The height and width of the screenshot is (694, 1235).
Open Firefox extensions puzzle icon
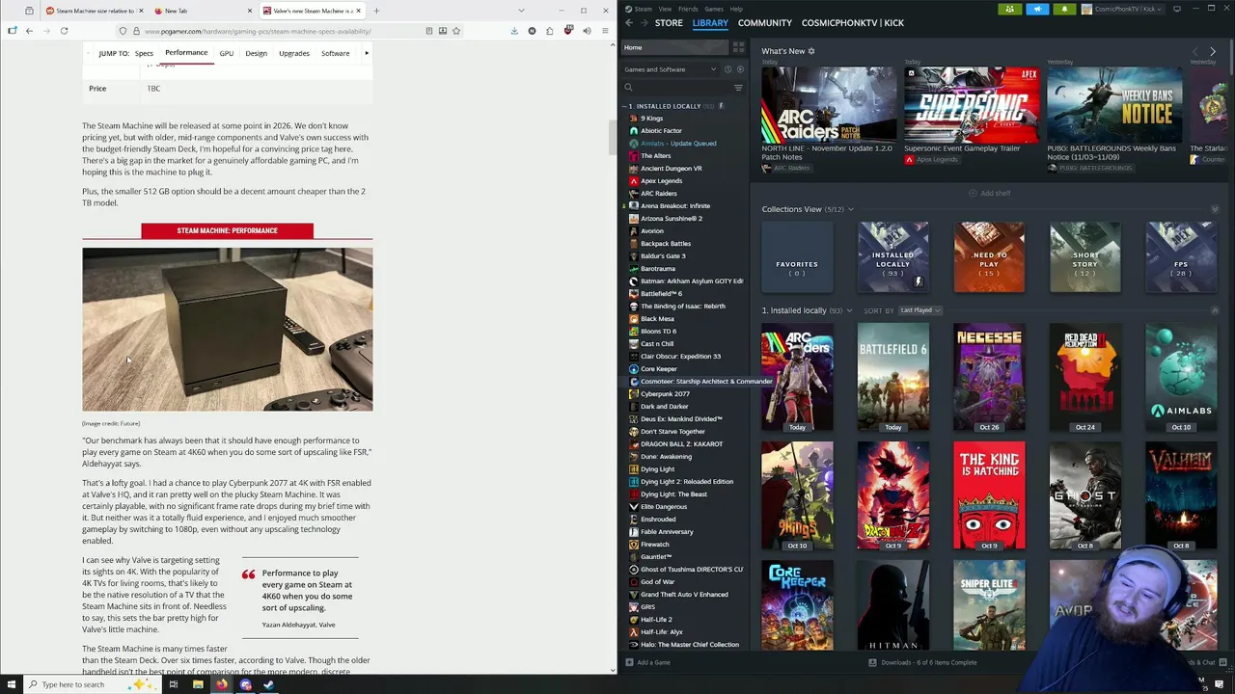(550, 31)
